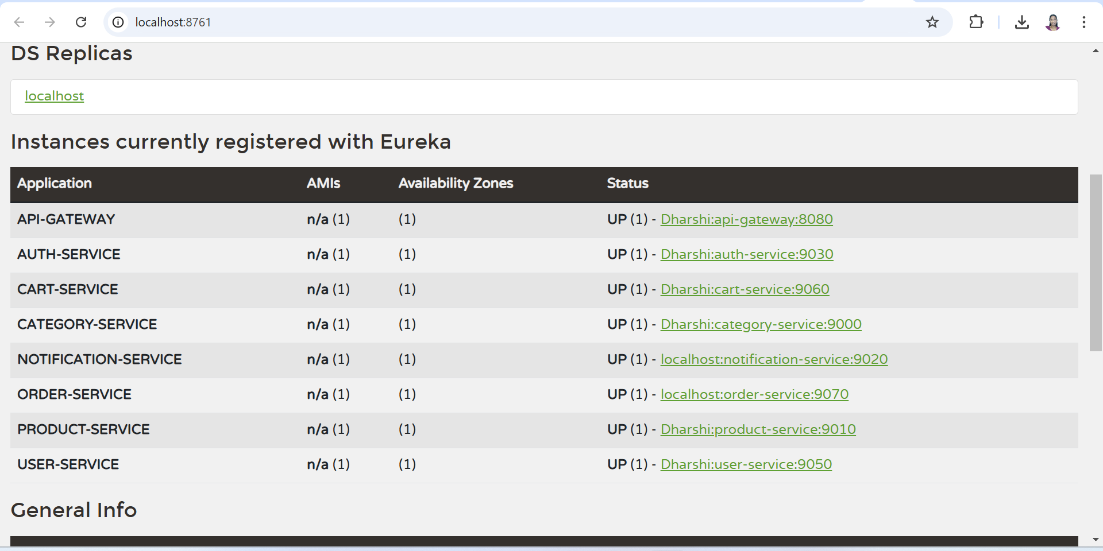Click the browser forward arrow
Screen dimensions: 1103x551
tap(50, 22)
